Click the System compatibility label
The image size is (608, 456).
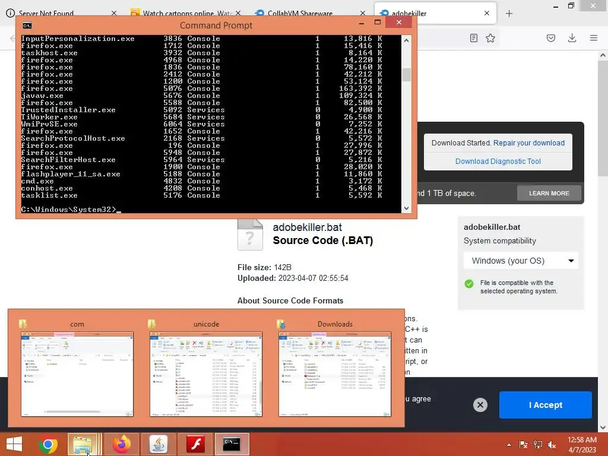point(500,241)
